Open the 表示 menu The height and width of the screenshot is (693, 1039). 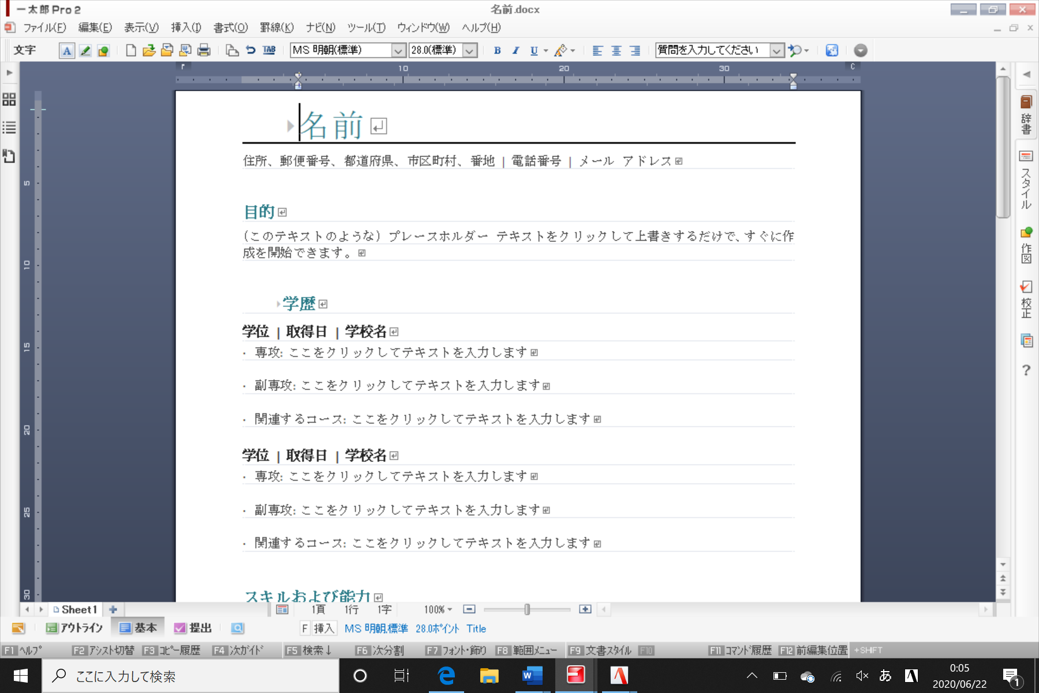[x=141, y=28]
